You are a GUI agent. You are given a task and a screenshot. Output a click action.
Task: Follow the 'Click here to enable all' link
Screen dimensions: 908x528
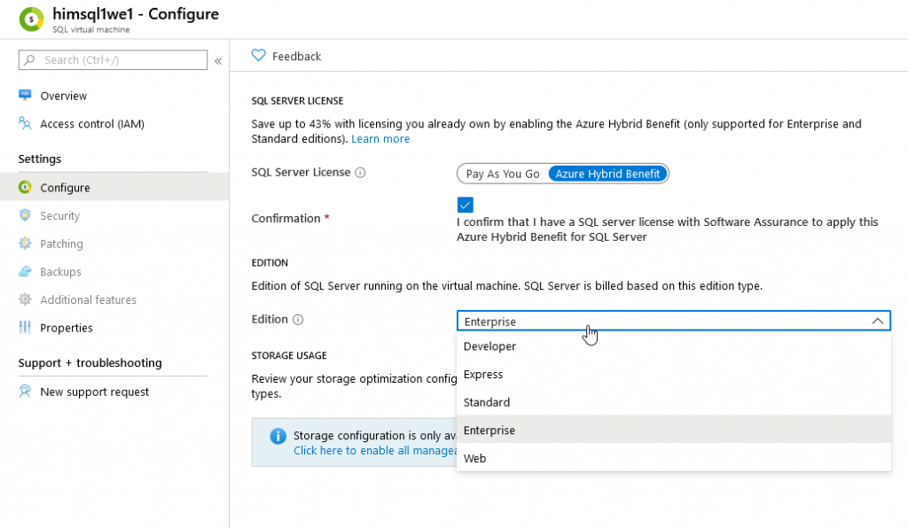coord(375,451)
